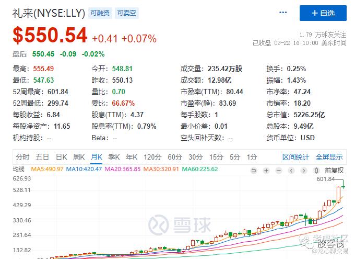Viewport: 355px width, 259px height.
Task: Click 货币单位 value USD
Action: [x=307, y=138]
